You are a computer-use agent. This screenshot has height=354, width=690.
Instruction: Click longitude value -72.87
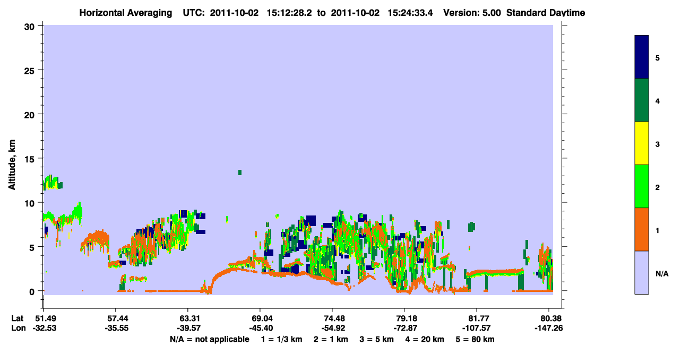(x=404, y=328)
